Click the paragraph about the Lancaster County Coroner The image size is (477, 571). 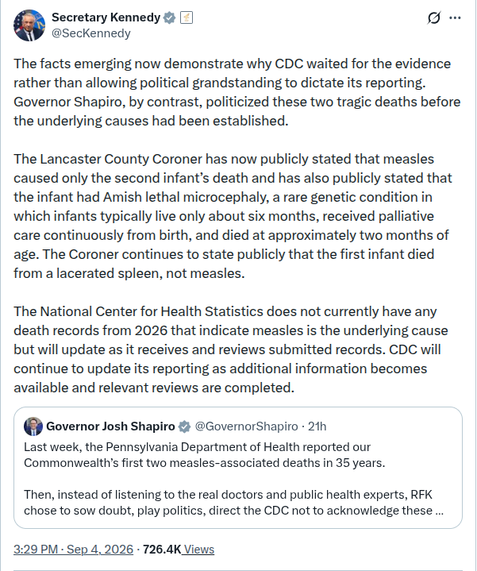(x=233, y=216)
